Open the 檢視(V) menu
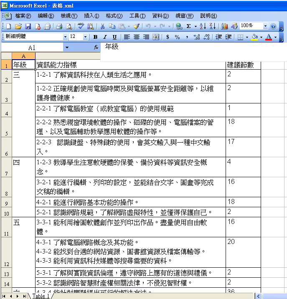This screenshot has height=299, width=287. (x=69, y=15)
